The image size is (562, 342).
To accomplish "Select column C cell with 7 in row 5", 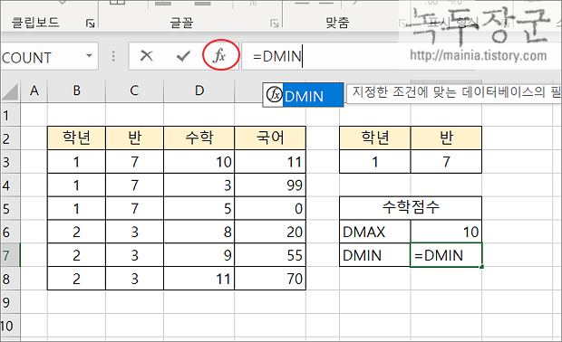I will tap(134, 208).
